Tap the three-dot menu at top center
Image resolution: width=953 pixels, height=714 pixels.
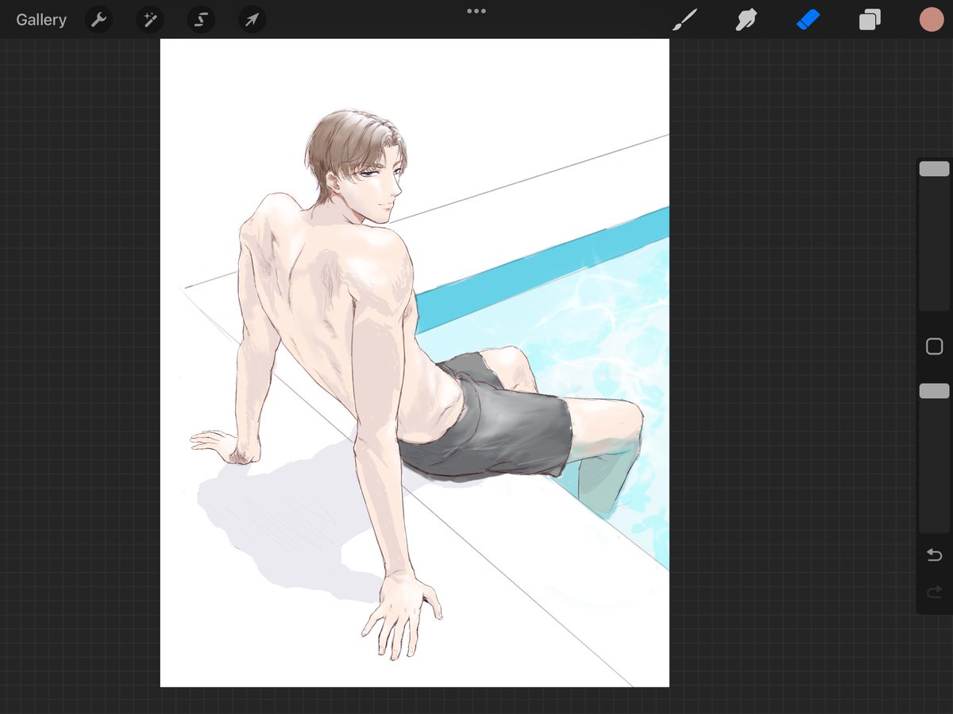476,11
